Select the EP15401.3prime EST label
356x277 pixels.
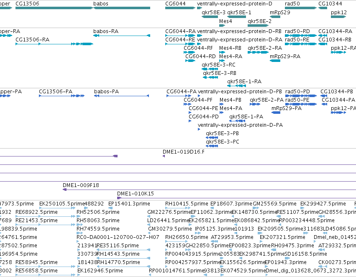[129, 204]
